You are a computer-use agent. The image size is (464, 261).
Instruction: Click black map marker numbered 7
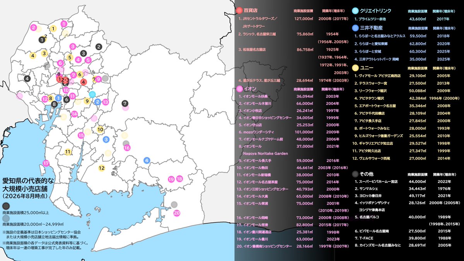[x=125, y=103]
